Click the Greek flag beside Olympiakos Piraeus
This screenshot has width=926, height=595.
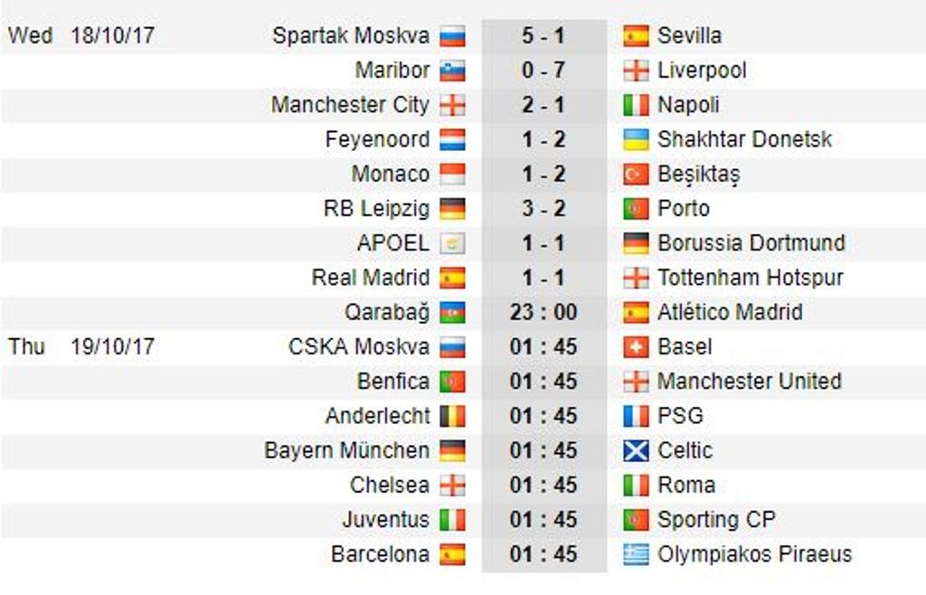tap(636, 554)
